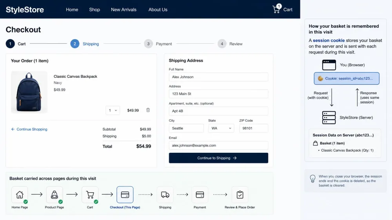Click the cookie icon in session cookie box

tap(320, 79)
